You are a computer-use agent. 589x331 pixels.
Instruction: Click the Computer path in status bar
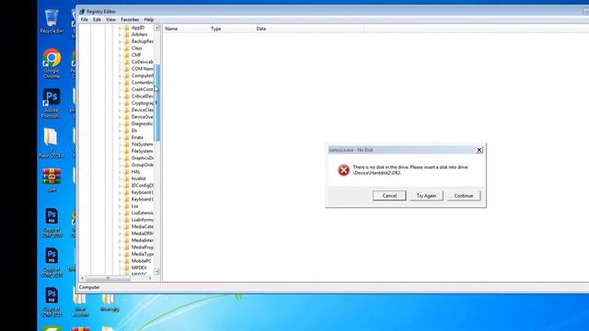[x=89, y=288]
